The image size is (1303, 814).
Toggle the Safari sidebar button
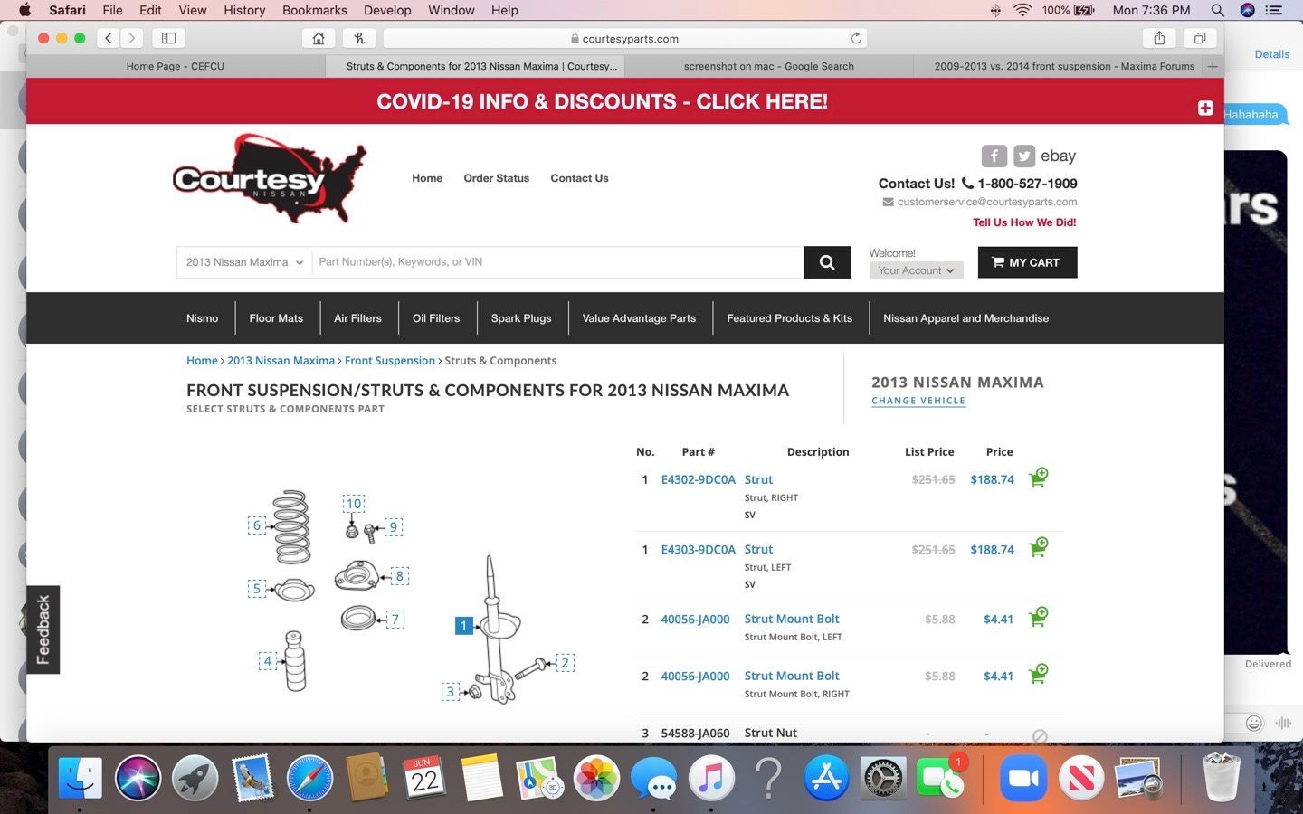pyautogui.click(x=168, y=38)
